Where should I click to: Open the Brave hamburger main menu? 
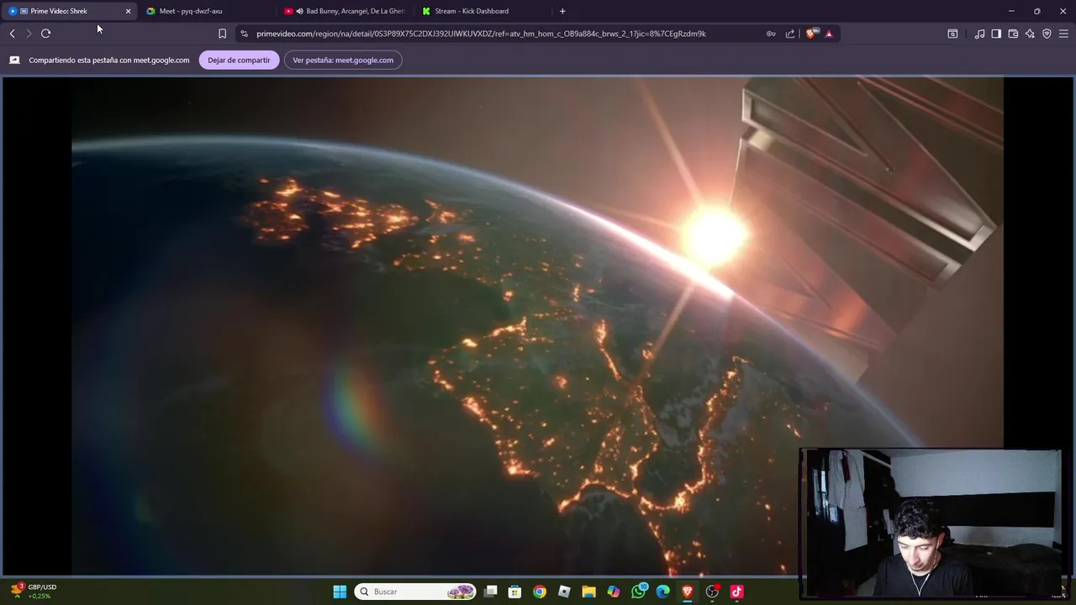coord(1063,34)
